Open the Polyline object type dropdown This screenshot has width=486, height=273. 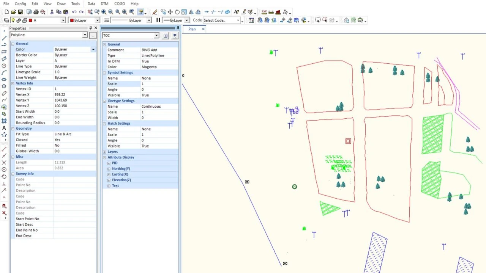pyautogui.click(x=85, y=35)
